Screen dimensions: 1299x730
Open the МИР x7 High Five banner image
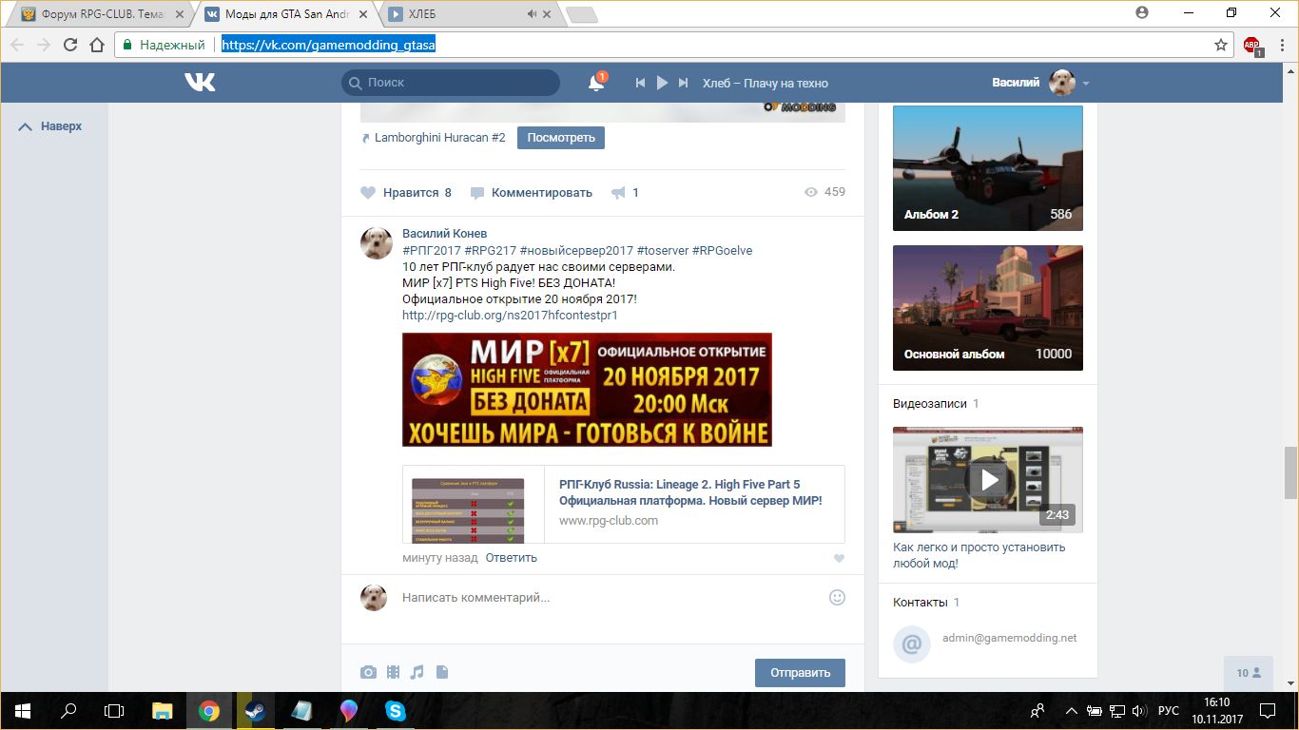(587, 390)
